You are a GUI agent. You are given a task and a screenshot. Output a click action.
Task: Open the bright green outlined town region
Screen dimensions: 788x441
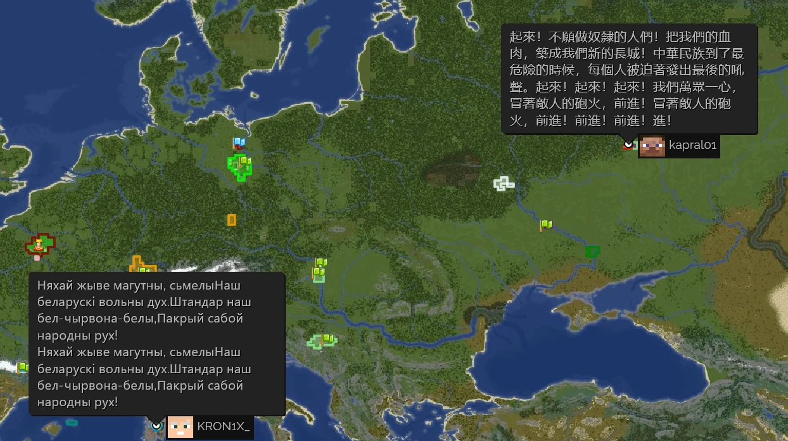point(240,167)
